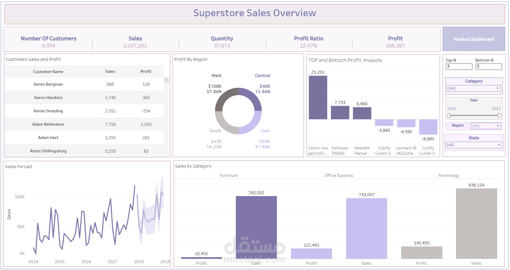Select the Aaron Hawkins row

point(84,97)
